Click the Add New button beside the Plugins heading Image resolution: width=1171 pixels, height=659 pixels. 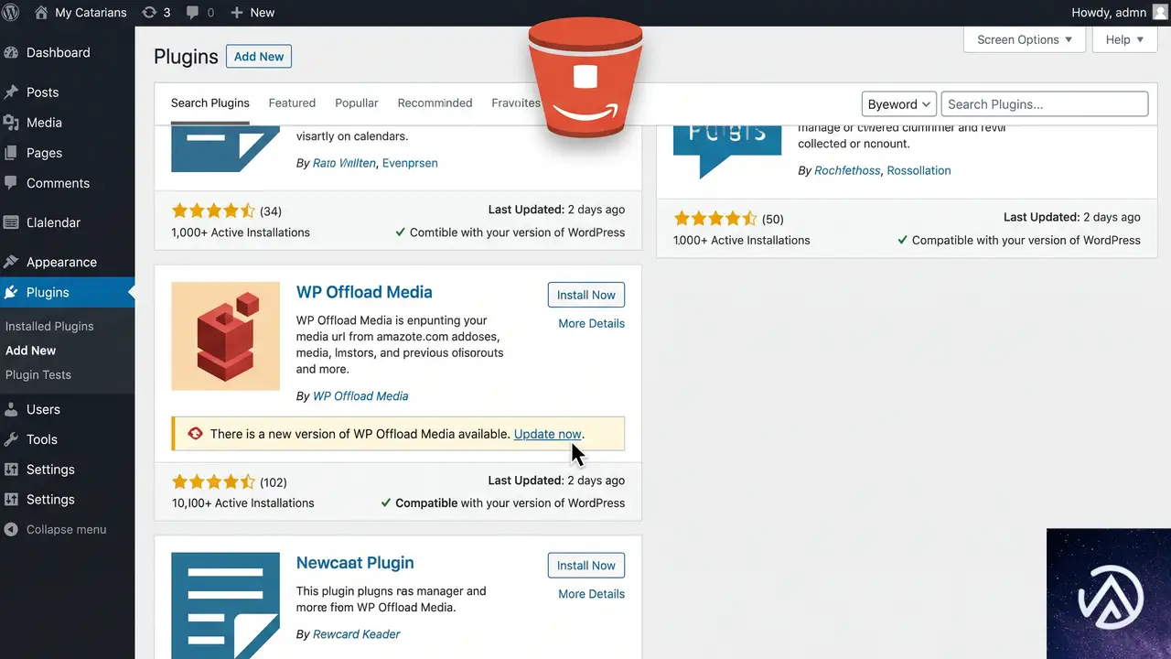259,57
